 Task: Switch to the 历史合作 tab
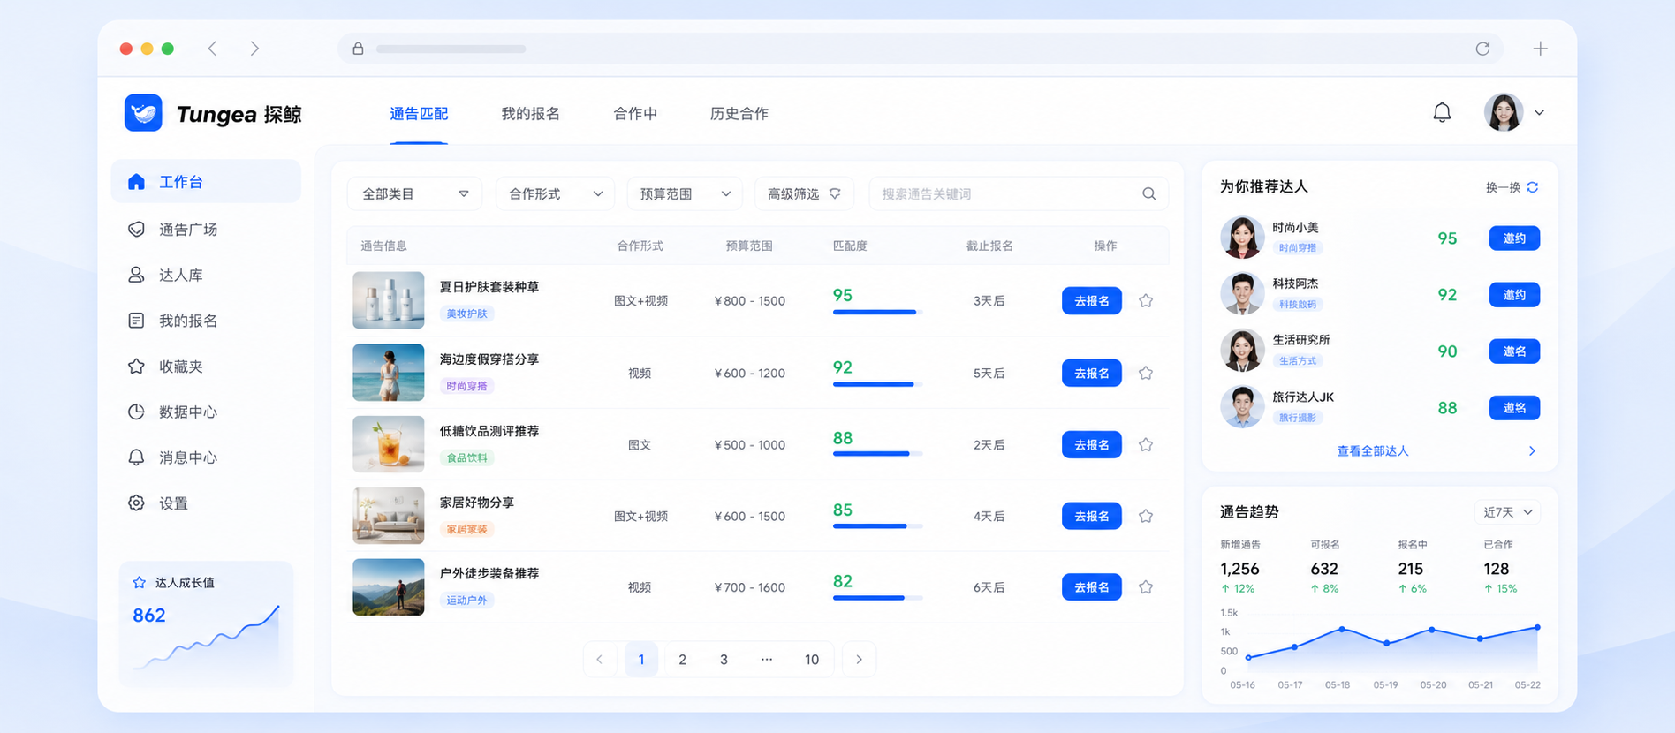pyautogui.click(x=739, y=113)
